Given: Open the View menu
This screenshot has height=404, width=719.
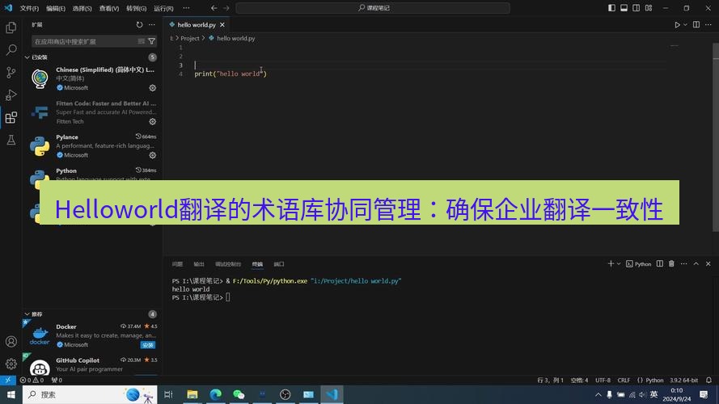Looking at the screenshot, I should click(x=109, y=8).
